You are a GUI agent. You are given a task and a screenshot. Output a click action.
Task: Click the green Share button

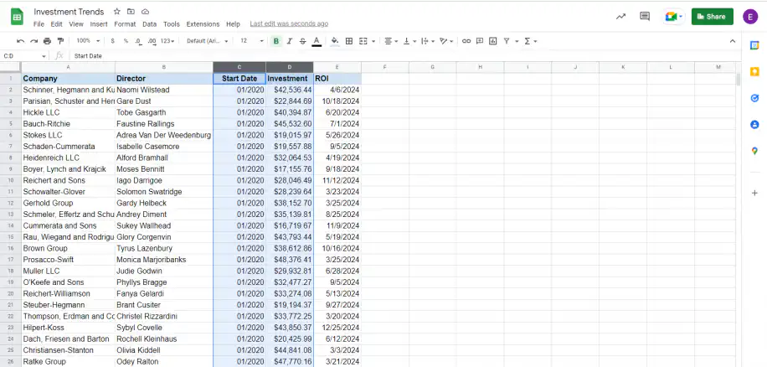713,16
